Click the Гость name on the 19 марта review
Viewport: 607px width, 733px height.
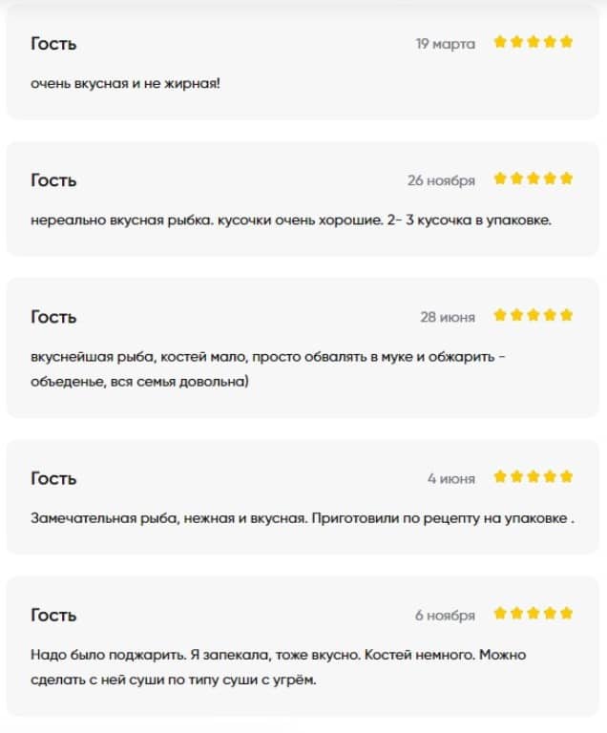point(53,44)
